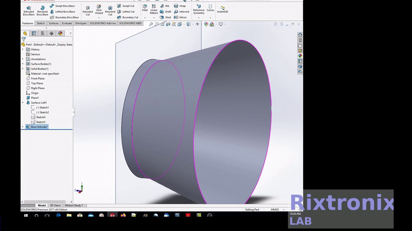This screenshot has width=412, height=231.
Task: Open the Motion Study 1 tab
Action: pyautogui.click(x=74, y=205)
